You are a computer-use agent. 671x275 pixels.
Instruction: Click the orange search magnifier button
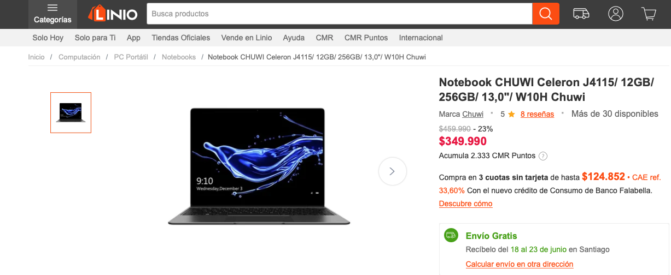[546, 14]
